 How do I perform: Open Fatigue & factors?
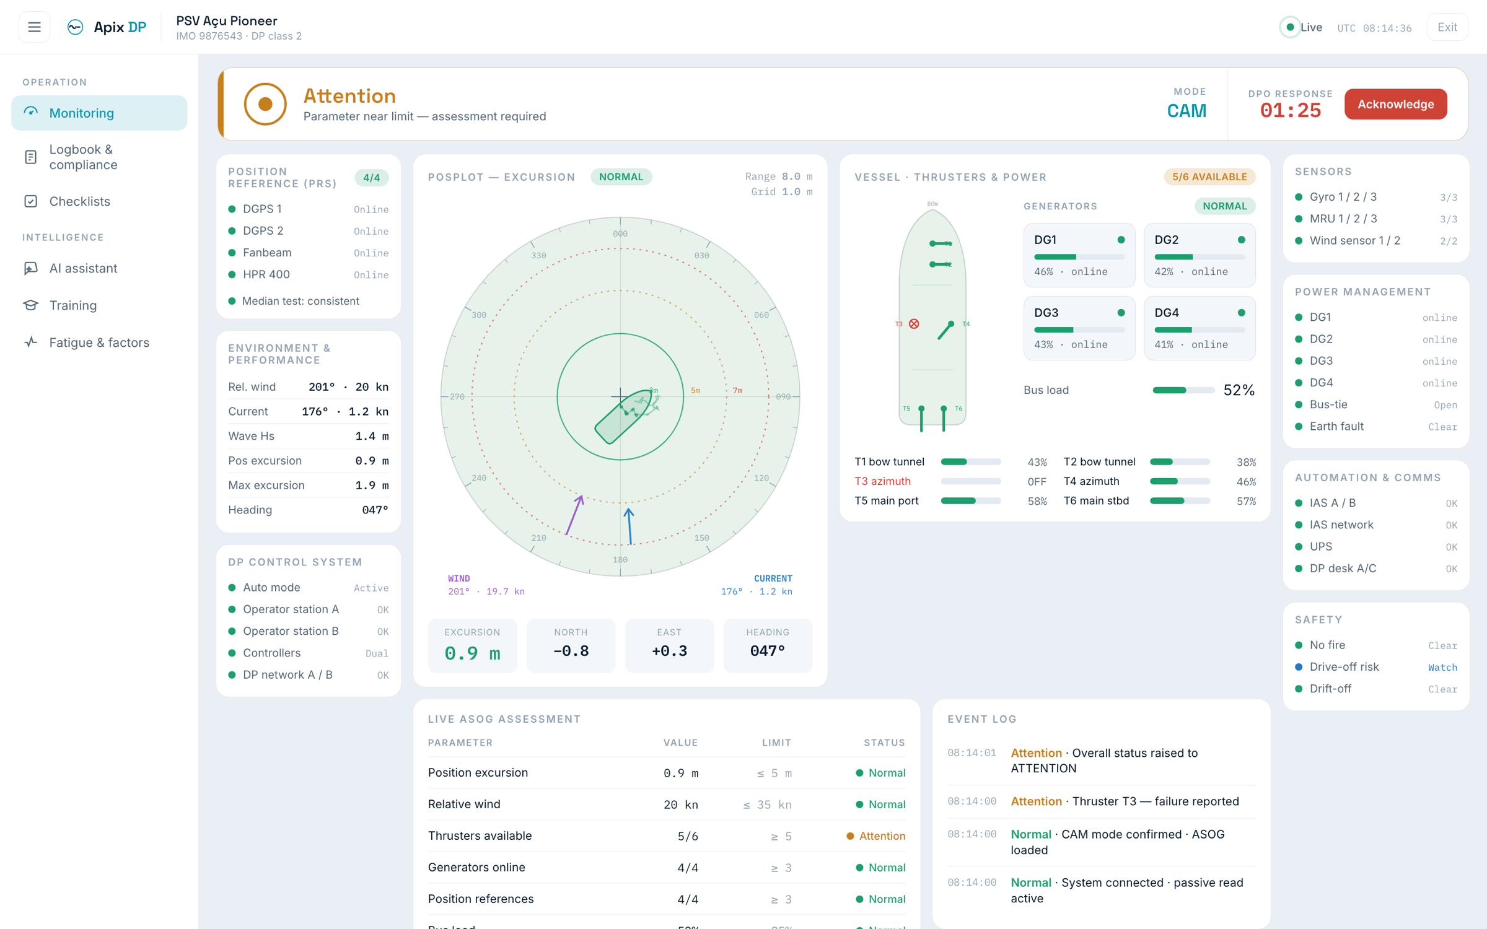pos(99,342)
